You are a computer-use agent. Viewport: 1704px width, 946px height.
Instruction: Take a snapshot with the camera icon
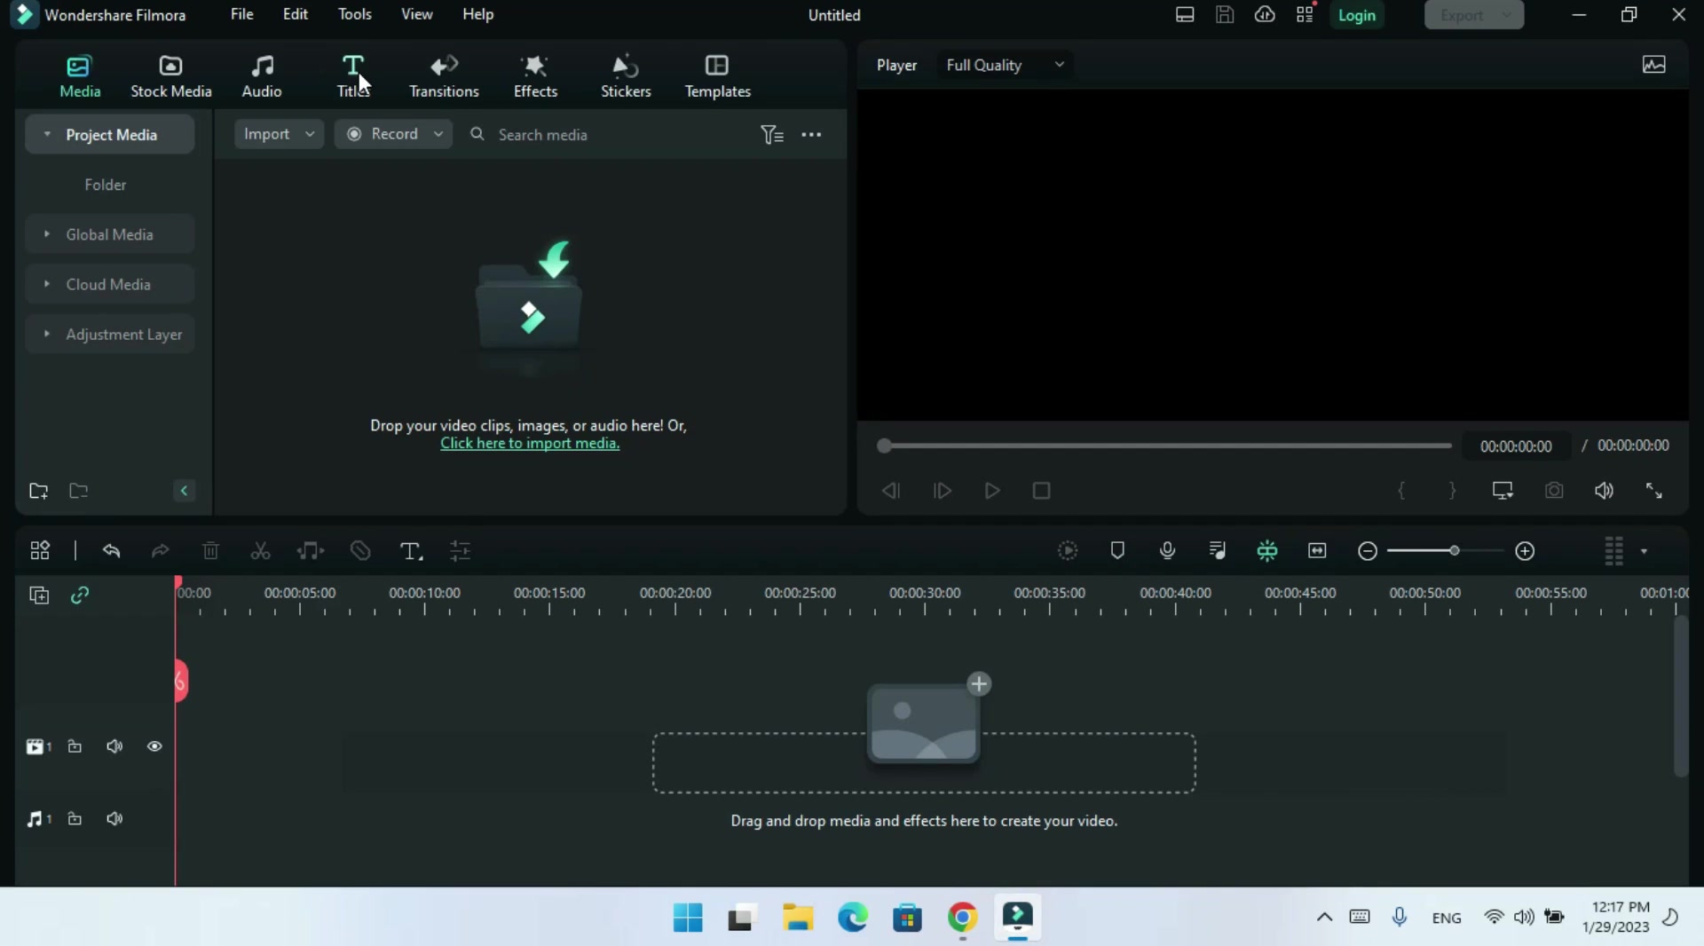tap(1553, 491)
